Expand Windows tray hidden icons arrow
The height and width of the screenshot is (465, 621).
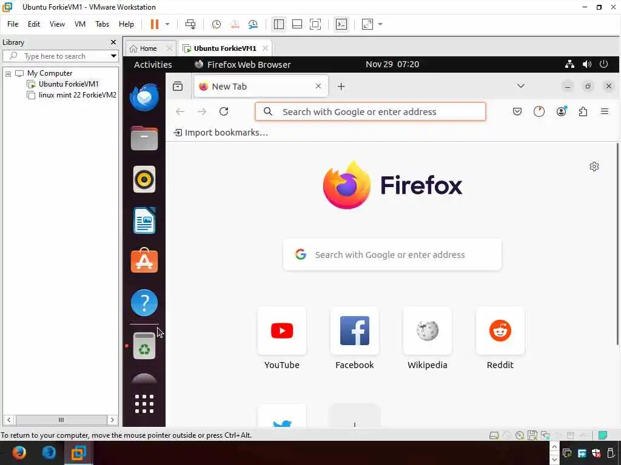[x=554, y=446]
